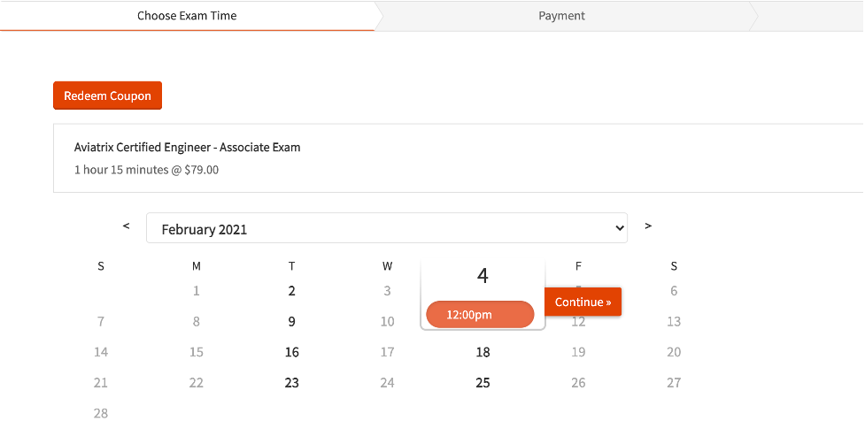Click February 27 on the calendar
Viewport: 865px width, 444px height.
[674, 383]
